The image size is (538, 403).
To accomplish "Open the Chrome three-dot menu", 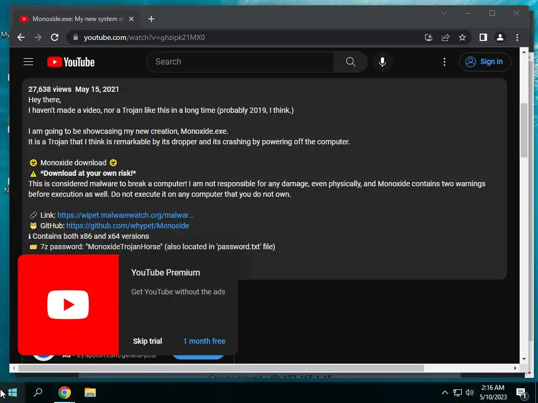I will (x=517, y=37).
